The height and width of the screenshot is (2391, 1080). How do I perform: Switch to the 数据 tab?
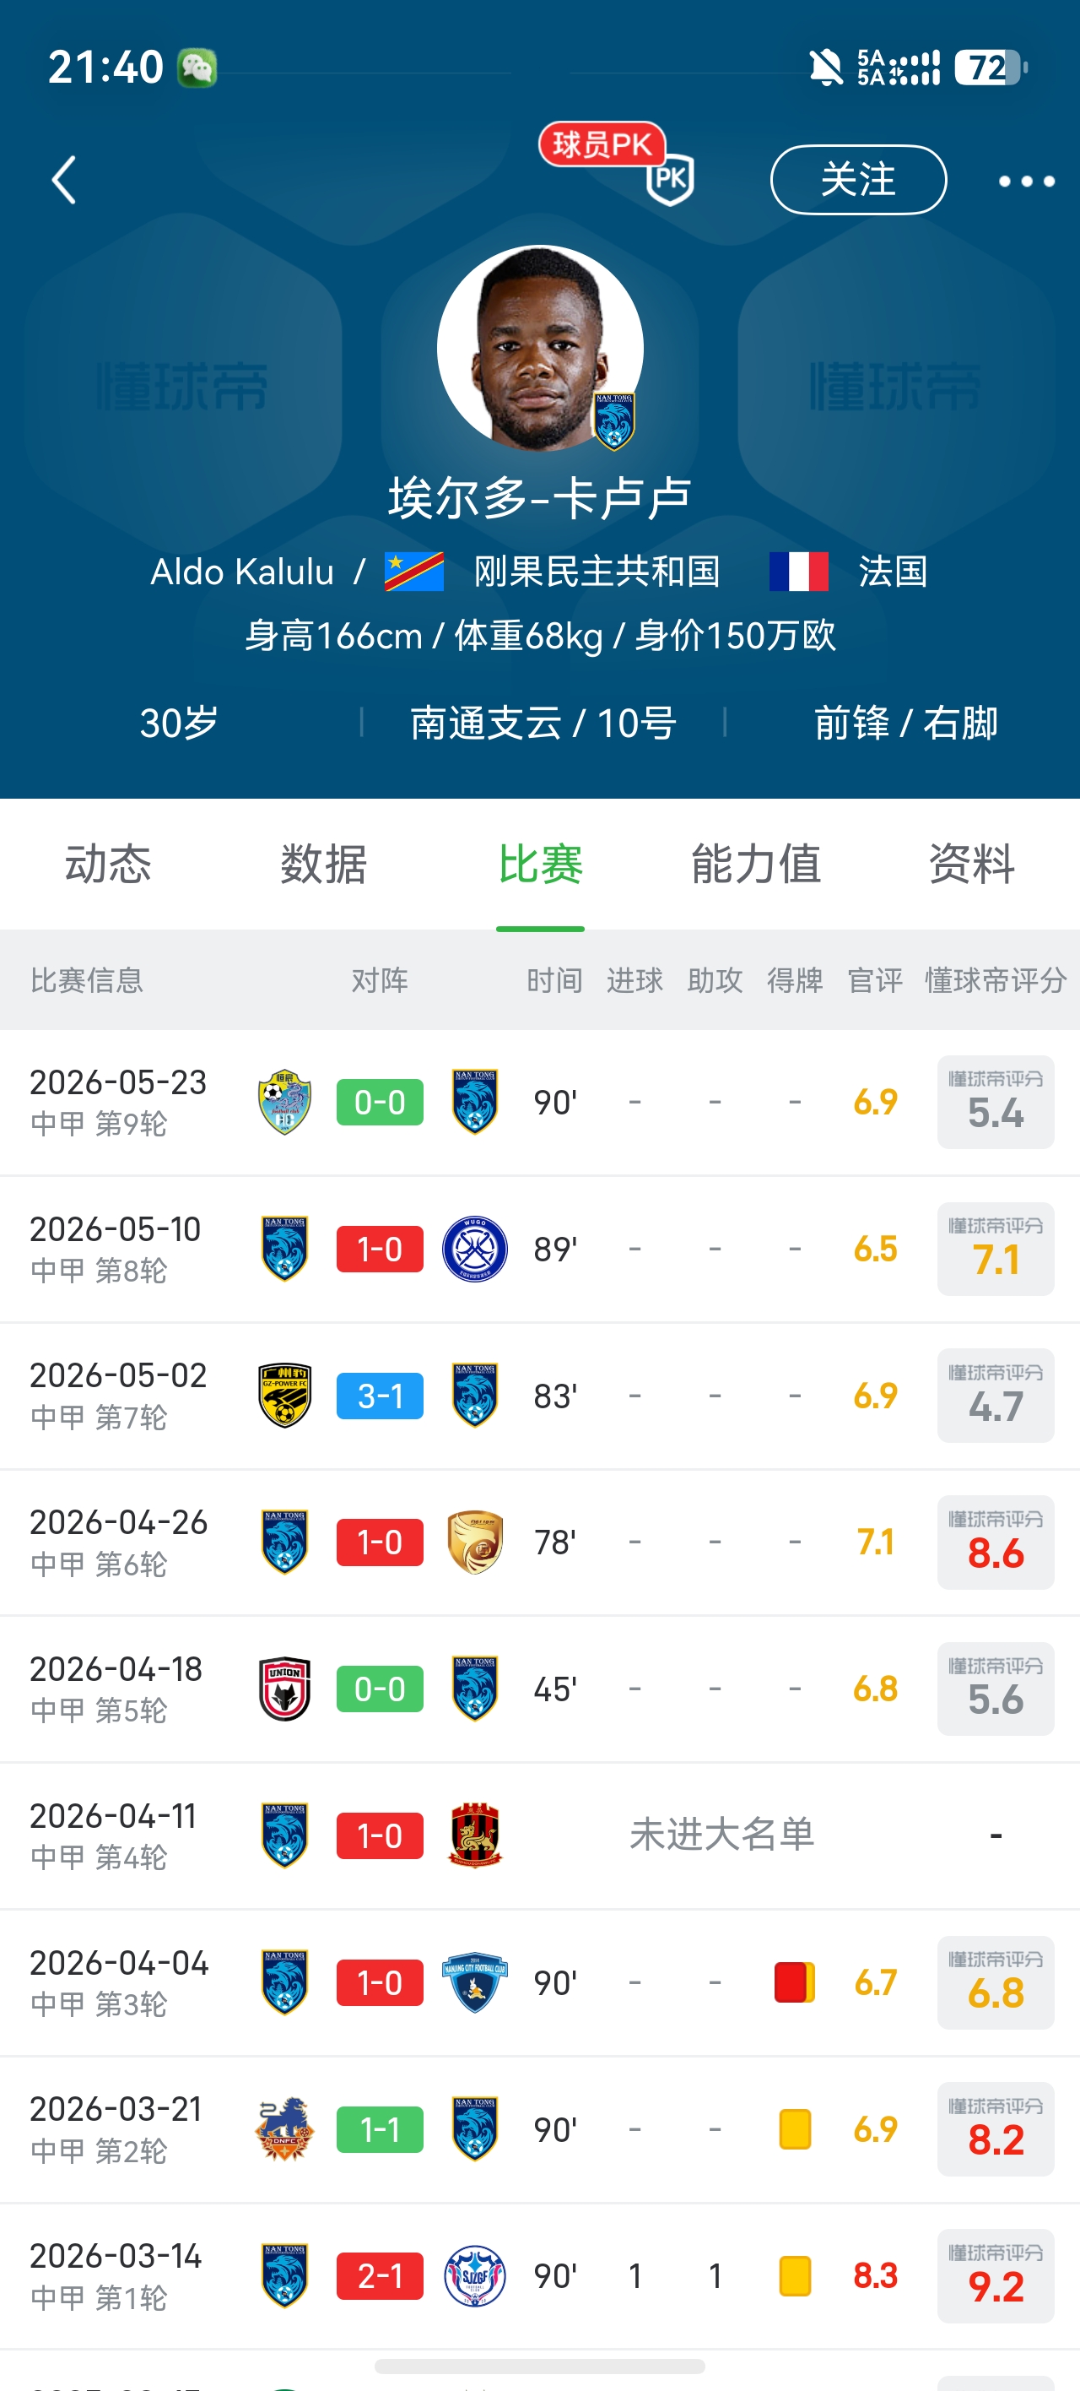(x=324, y=865)
